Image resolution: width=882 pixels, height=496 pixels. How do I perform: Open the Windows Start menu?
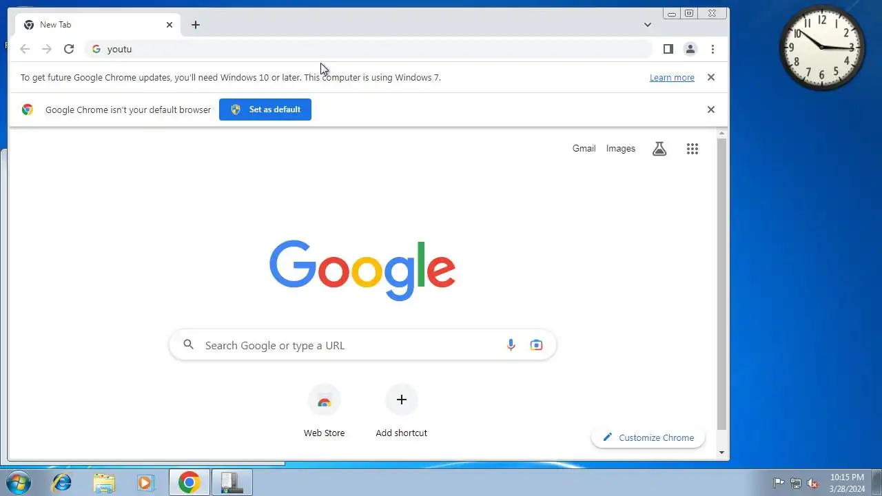pos(17,482)
